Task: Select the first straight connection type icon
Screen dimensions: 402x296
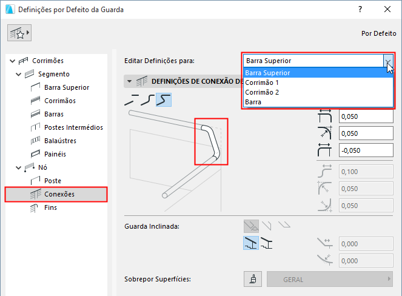Action: (x=132, y=100)
